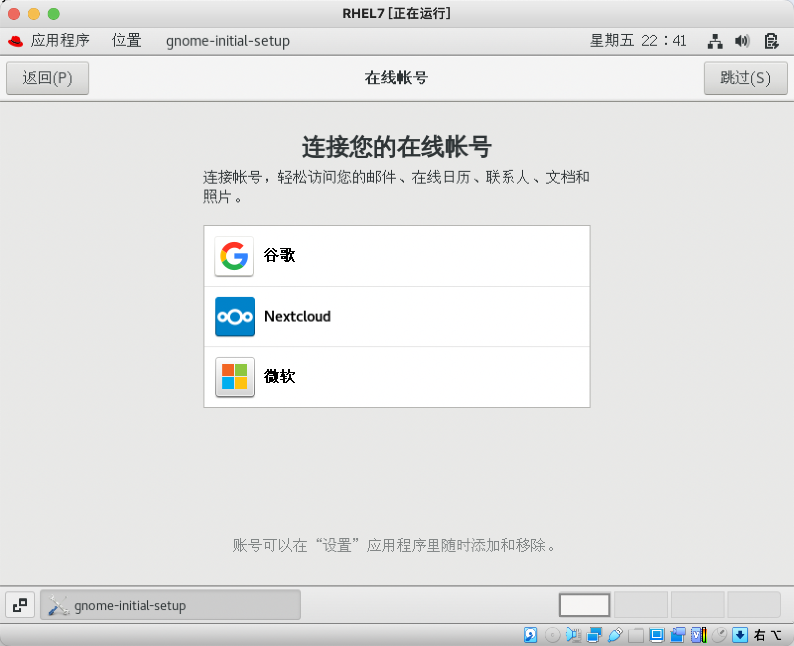Close the RHEL7 VM window
Screen dimensions: 794x646
click(14, 14)
